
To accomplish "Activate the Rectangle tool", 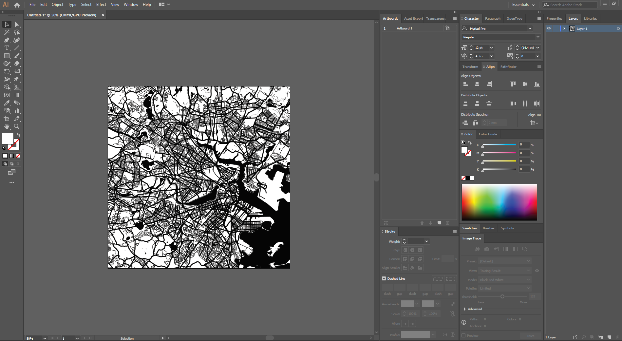I will tap(7, 56).
